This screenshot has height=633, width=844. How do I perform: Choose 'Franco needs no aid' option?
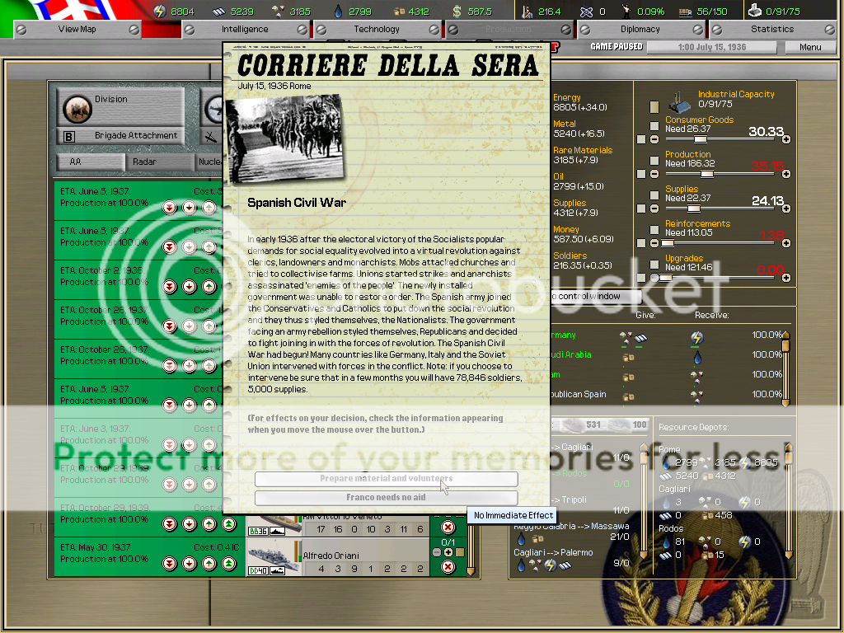point(386,498)
